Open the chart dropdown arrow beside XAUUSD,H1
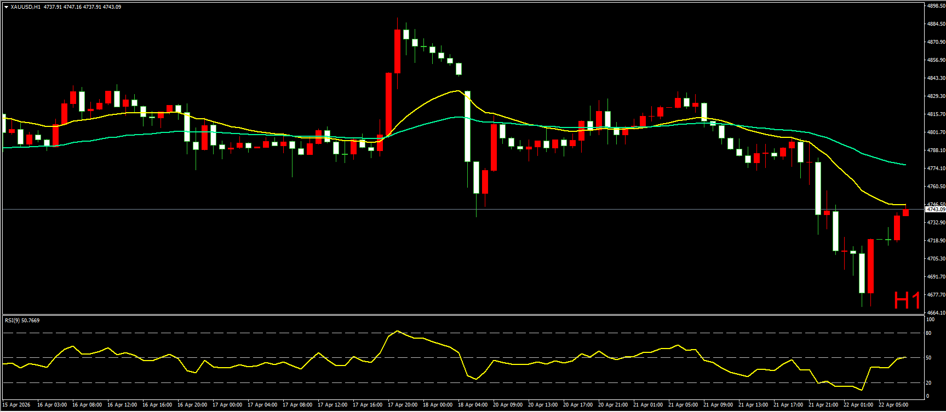946x412 pixels. coord(6,7)
